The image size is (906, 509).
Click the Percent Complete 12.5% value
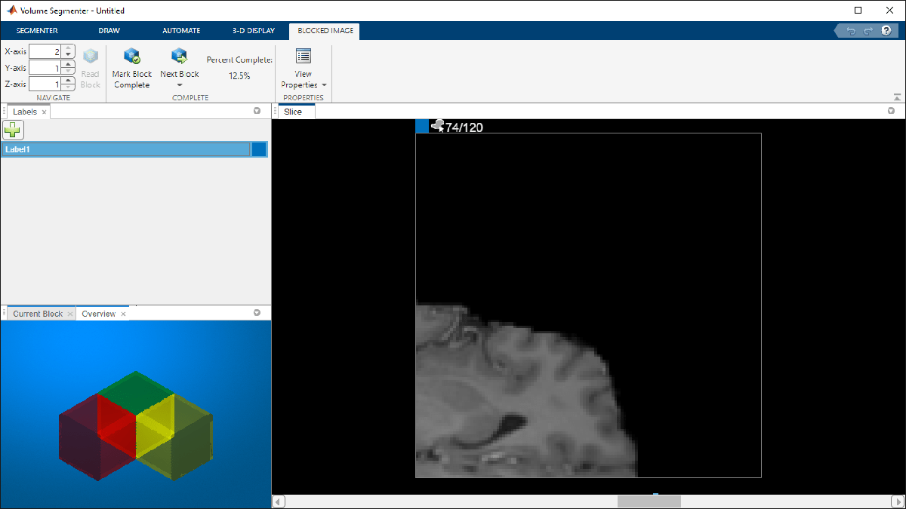coord(239,76)
